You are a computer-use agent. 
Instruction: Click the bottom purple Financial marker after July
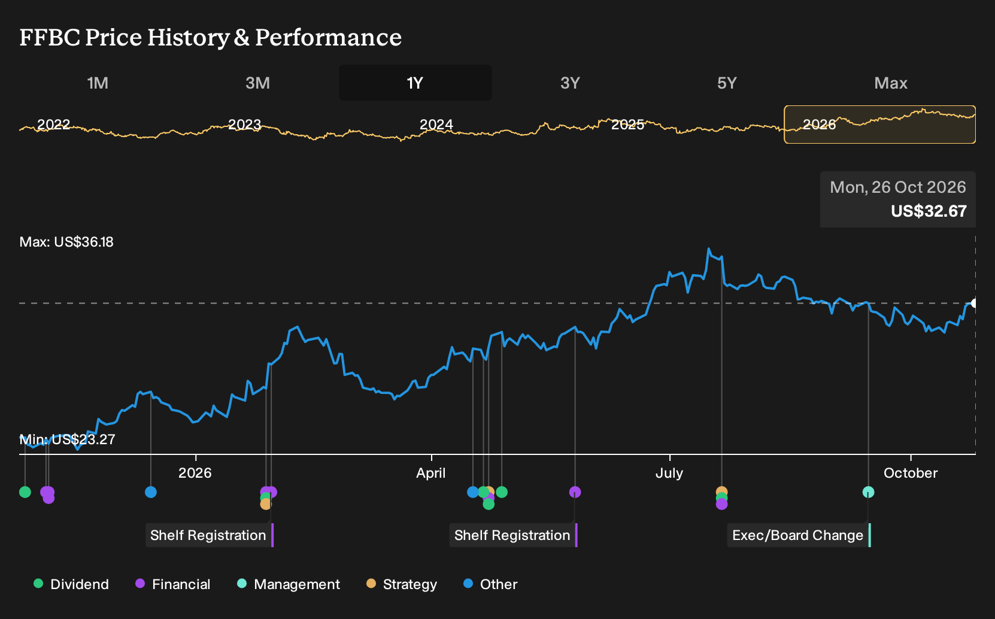(x=722, y=504)
